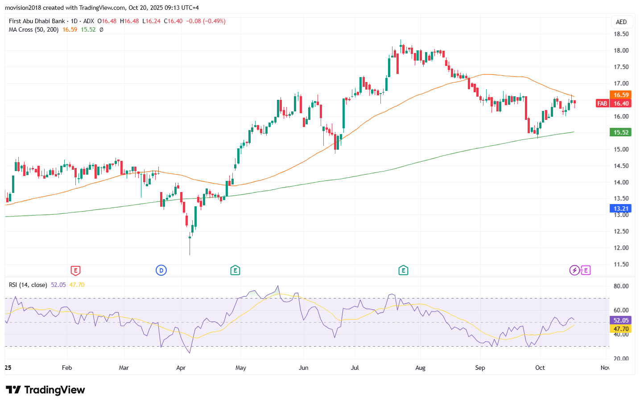Viewport: 640px width, 405px height.
Task: Click the 1D interval in the chart title
Action: (74, 21)
